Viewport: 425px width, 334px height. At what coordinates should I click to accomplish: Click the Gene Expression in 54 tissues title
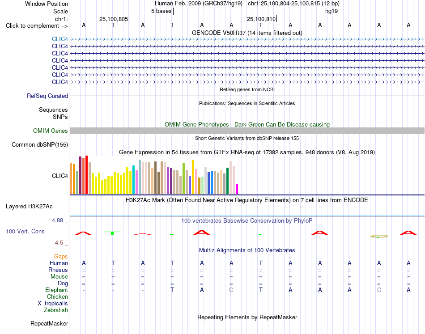tap(247, 152)
